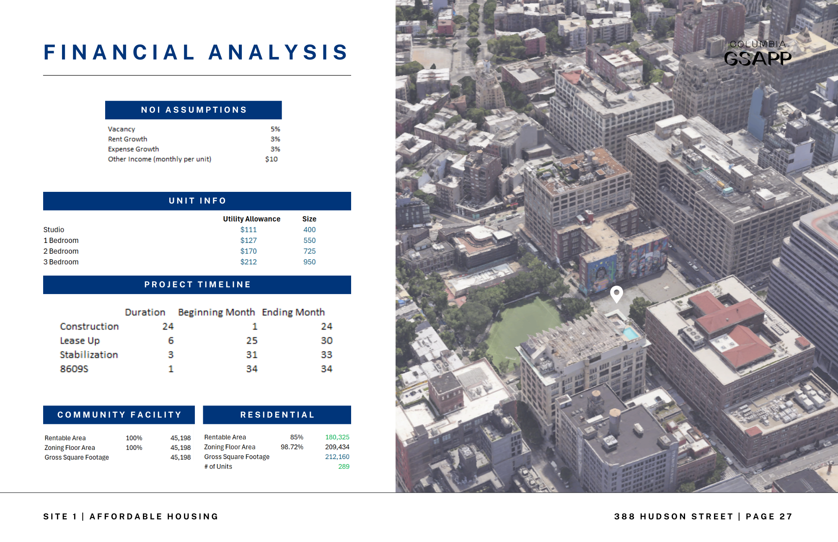Click the Financial Analysis page title
This screenshot has height=542, width=838.
click(x=196, y=52)
